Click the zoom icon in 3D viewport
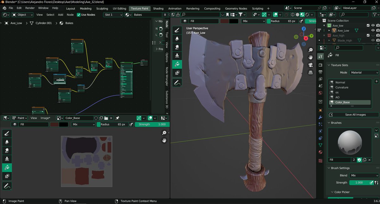This screenshot has width=380, height=204. (x=311, y=50)
